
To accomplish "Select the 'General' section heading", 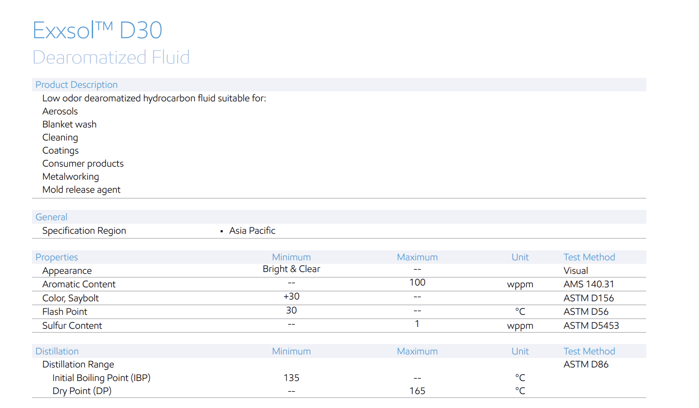I will point(51,217).
